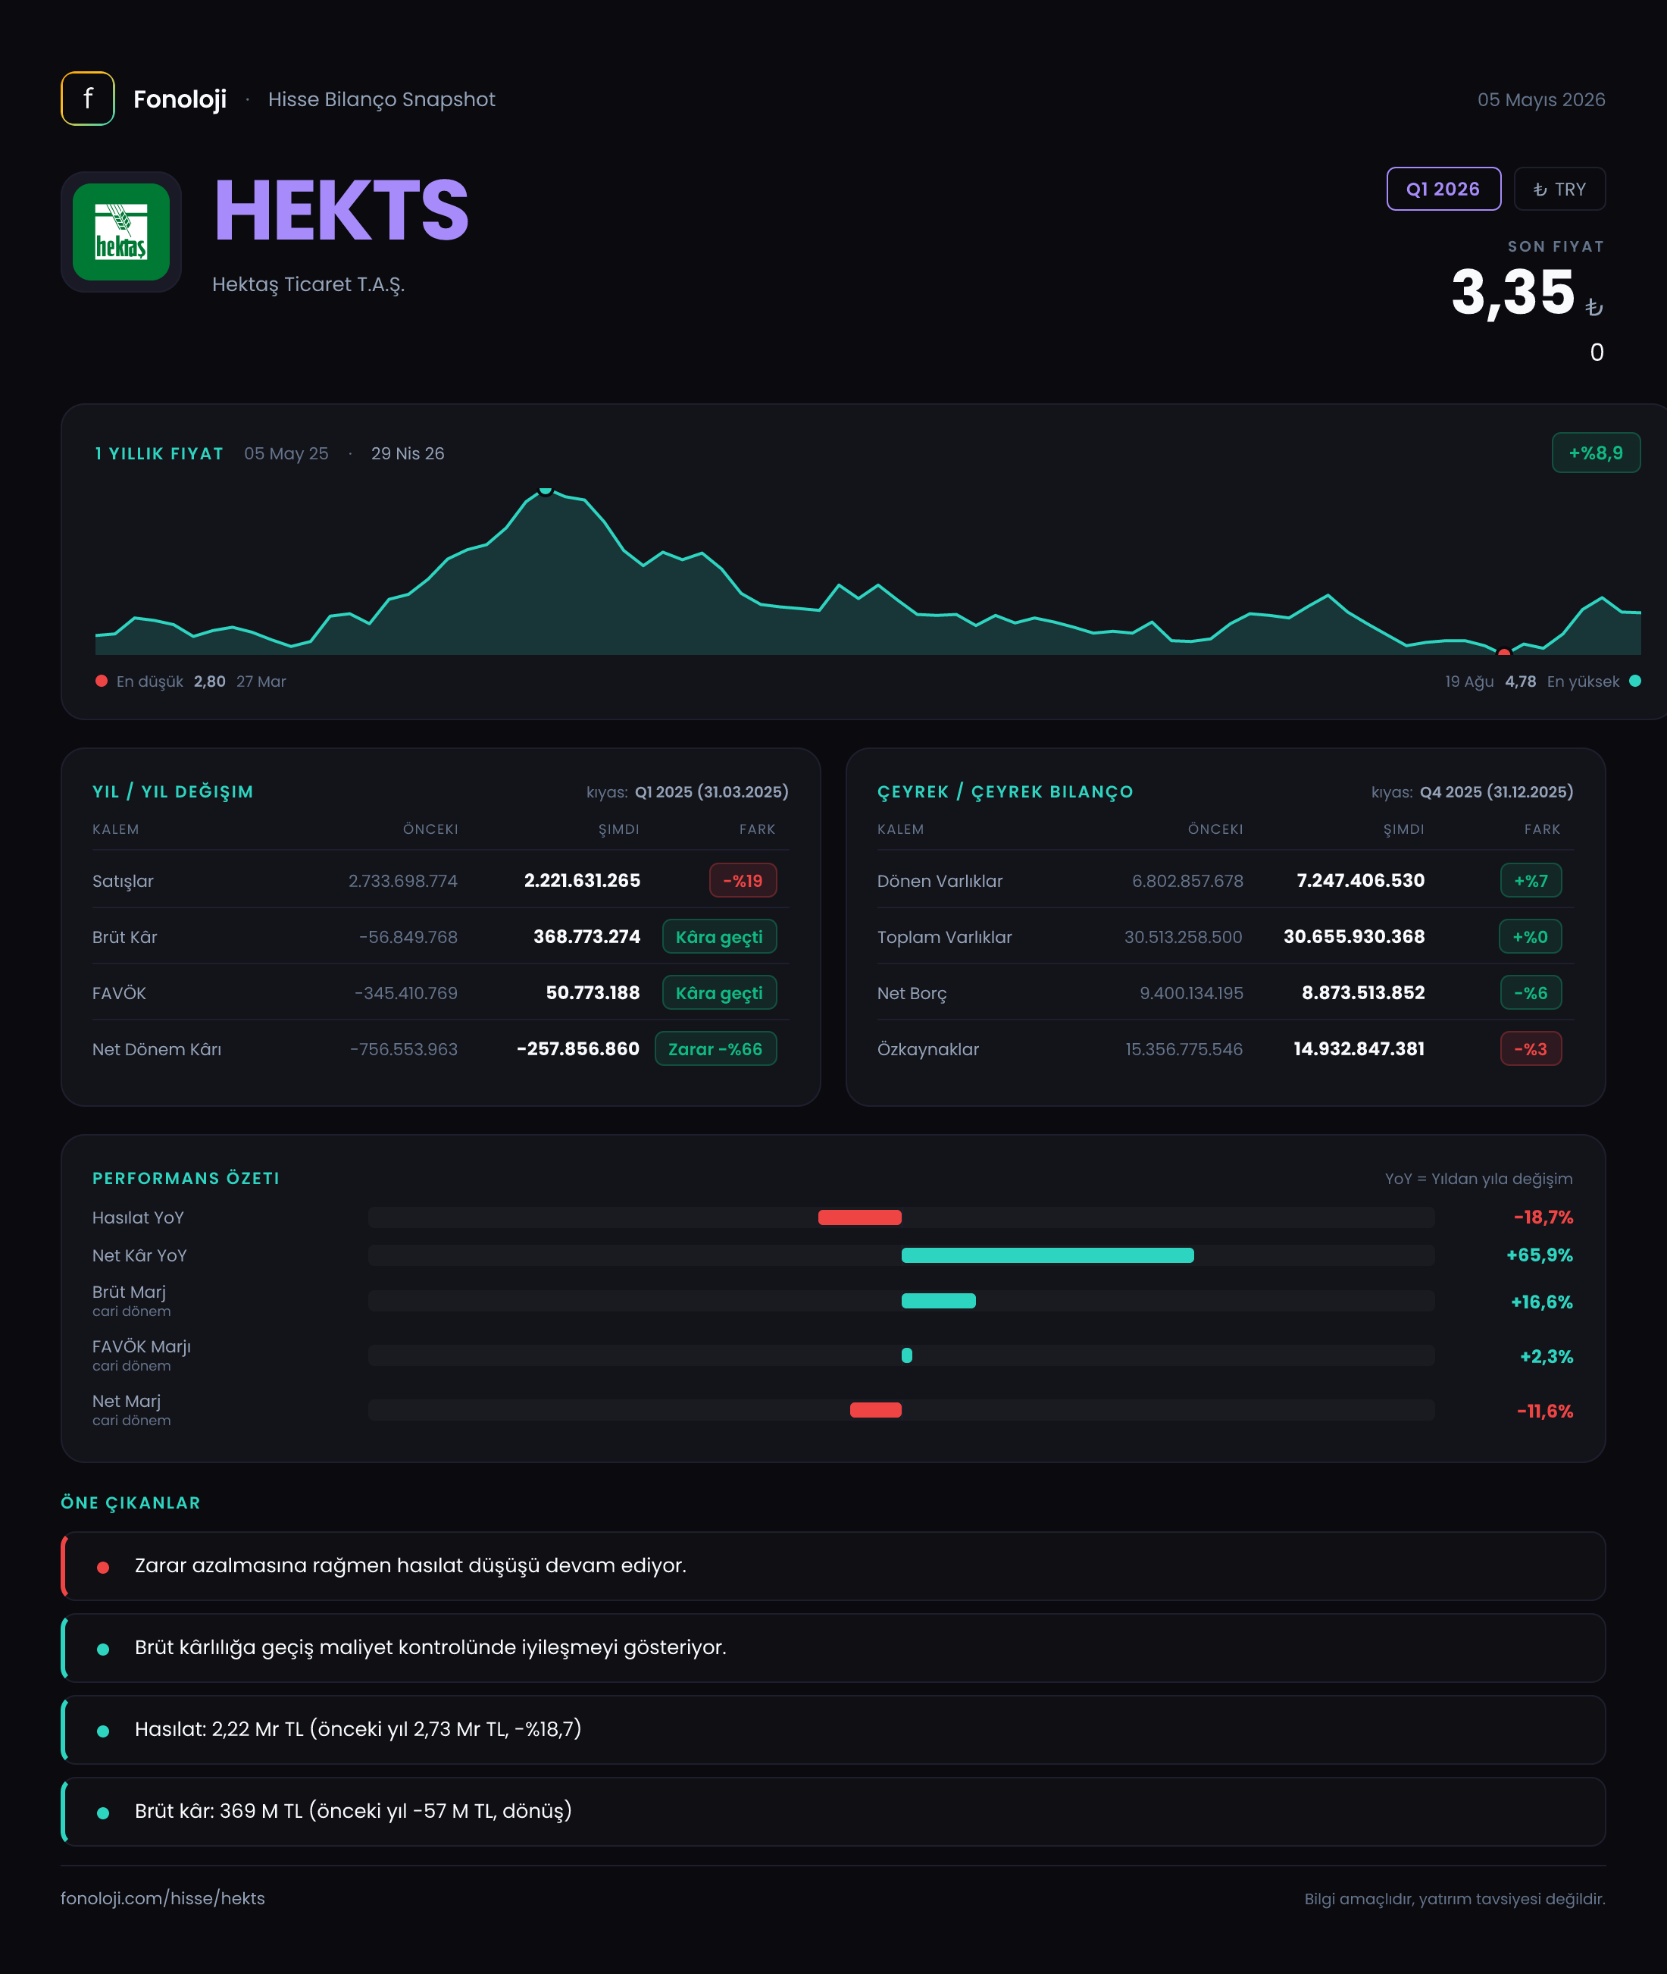Click the HEKTS ticker title
Screen dimensions: 1667x1974
(341, 210)
